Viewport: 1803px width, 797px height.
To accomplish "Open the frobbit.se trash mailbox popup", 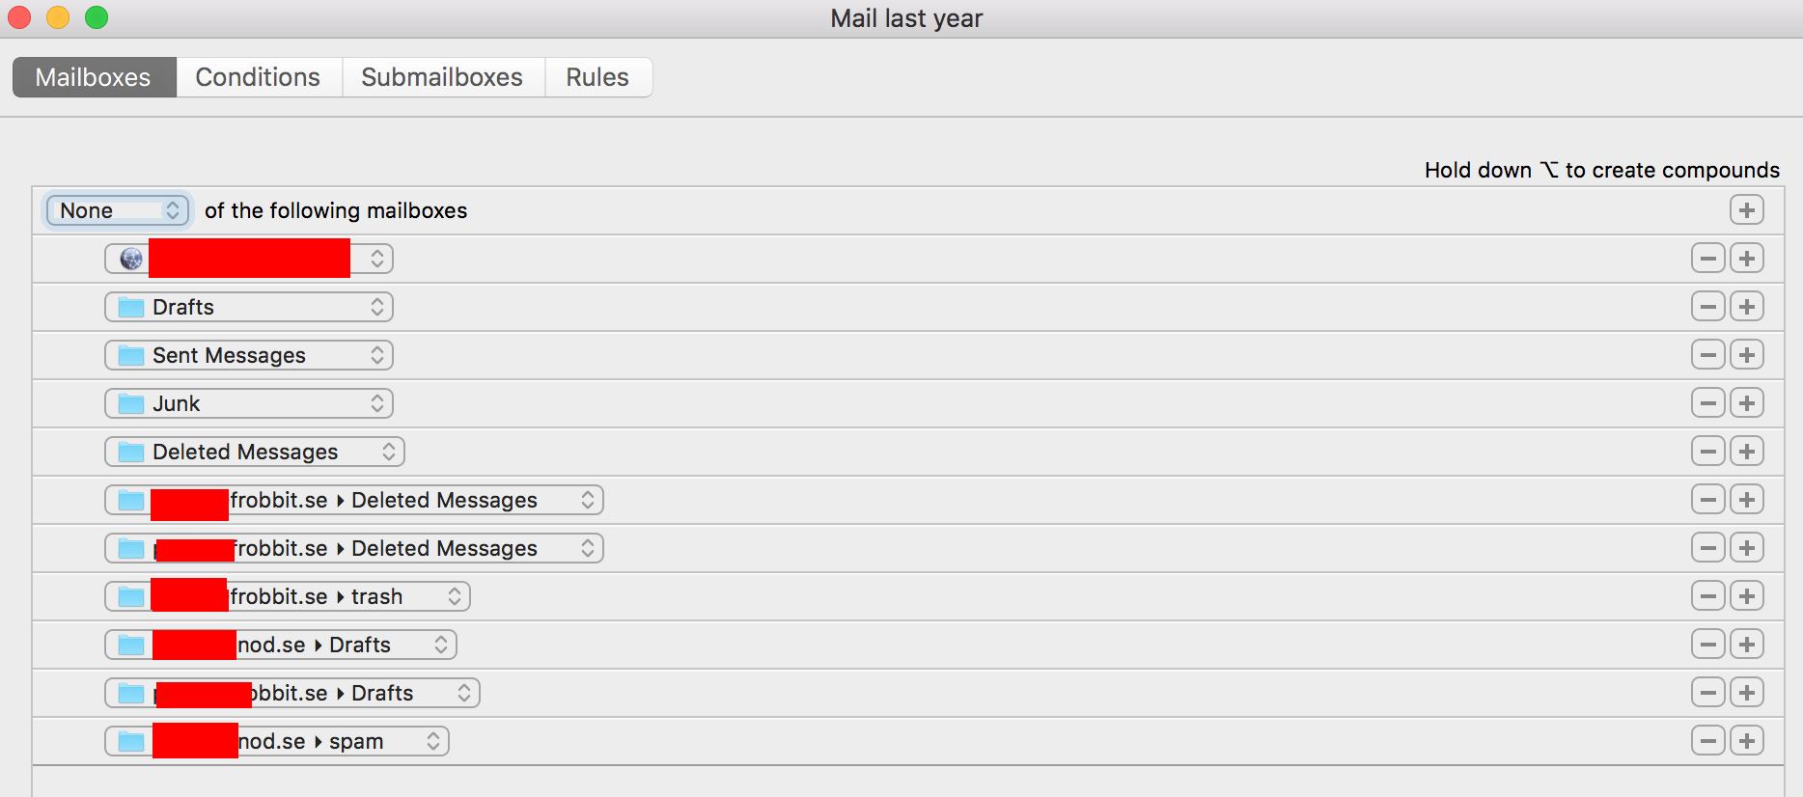I will [x=288, y=596].
